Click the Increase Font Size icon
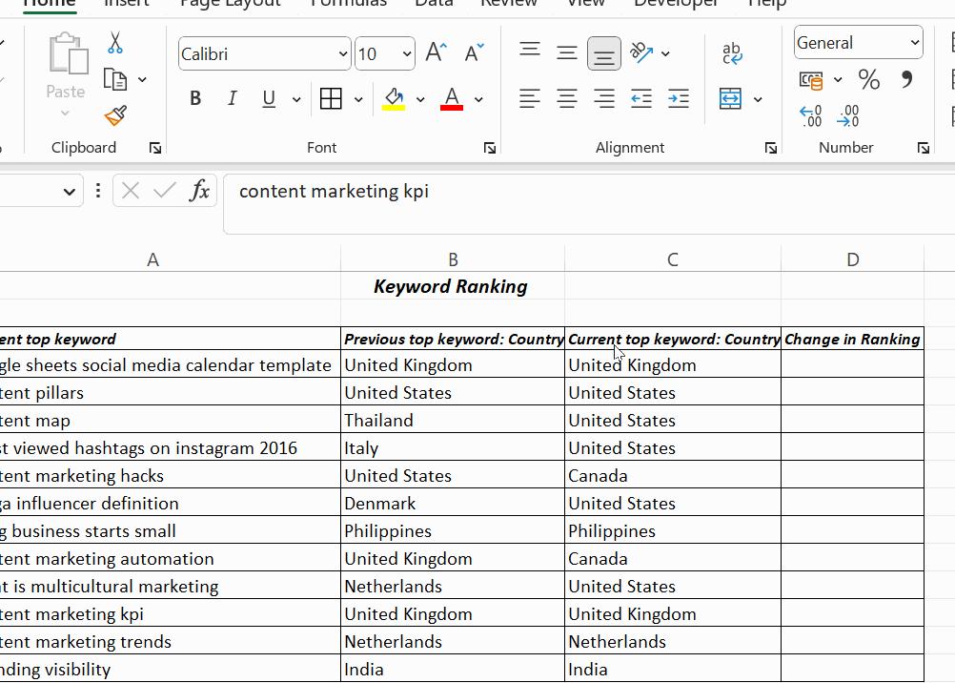 click(x=436, y=53)
